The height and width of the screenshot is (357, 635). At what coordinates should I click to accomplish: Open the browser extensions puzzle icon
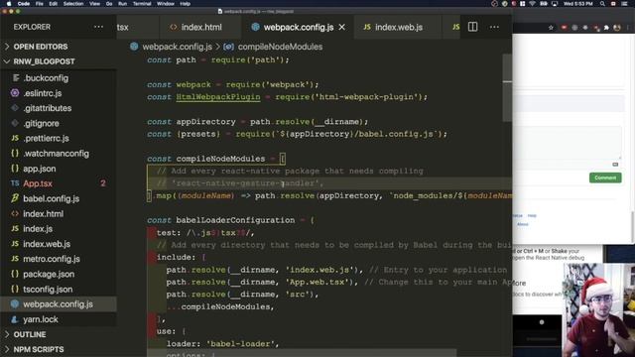coord(606,28)
